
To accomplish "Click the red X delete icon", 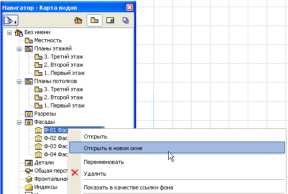I will (75, 173).
